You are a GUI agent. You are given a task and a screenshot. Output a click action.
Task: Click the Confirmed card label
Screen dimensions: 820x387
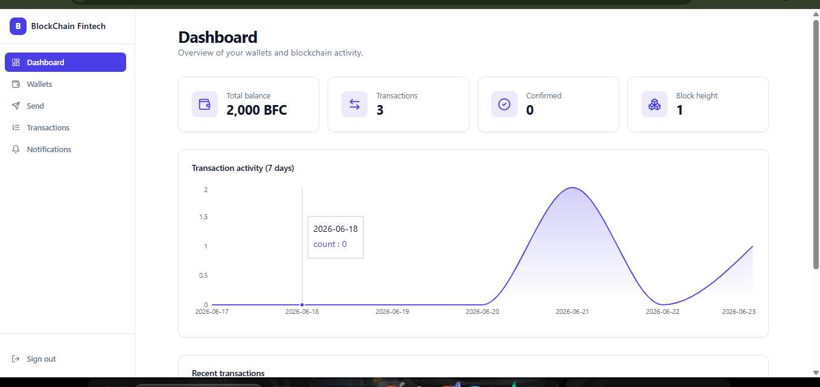coord(544,95)
